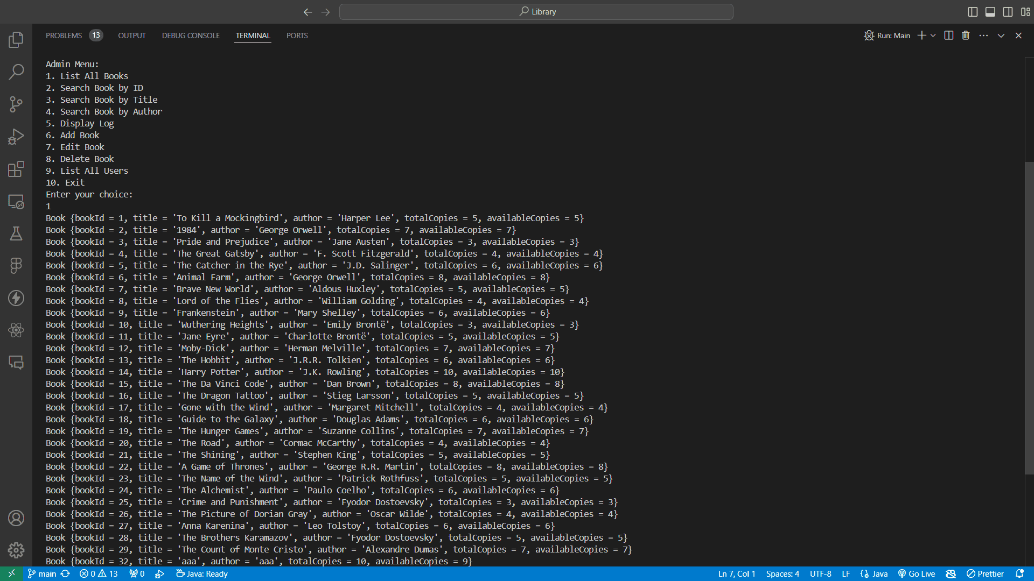Open the Accounts menu icon
The image size is (1034, 581).
16,518
